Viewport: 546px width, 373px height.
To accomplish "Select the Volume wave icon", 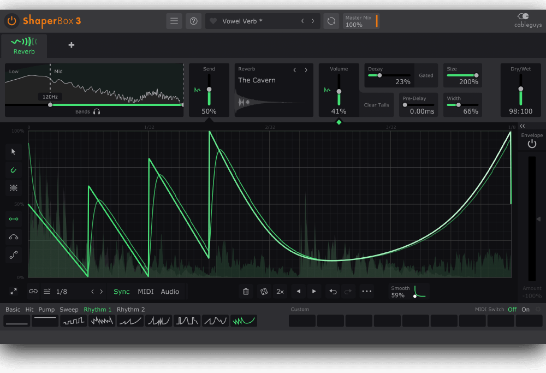I will click(327, 90).
